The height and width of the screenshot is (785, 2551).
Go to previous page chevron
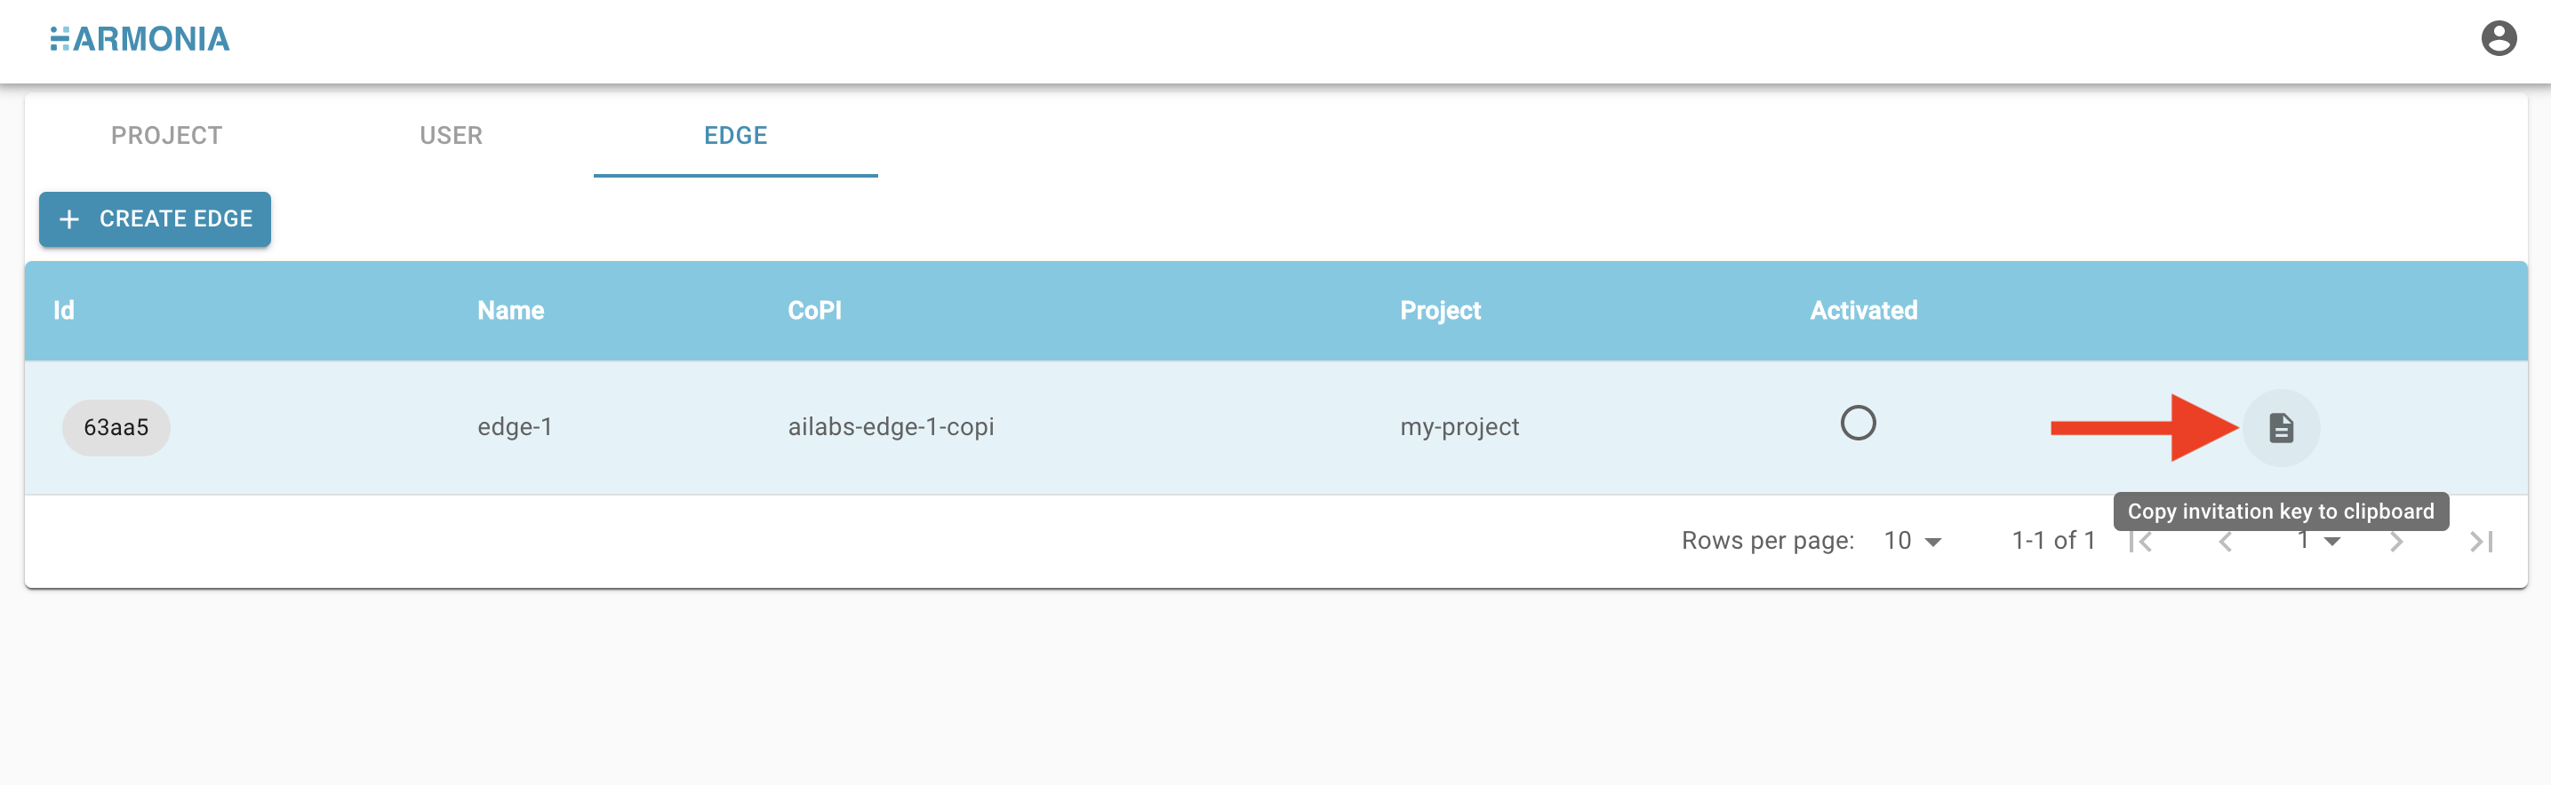[x=2225, y=542]
